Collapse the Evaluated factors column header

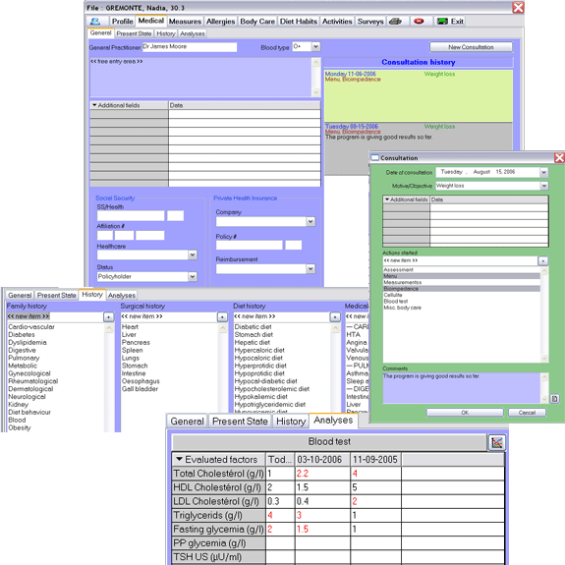tap(179, 460)
